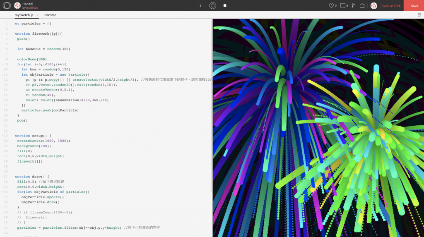Click the fork branch icon
This screenshot has width=424, height=237.
pos(353,6)
